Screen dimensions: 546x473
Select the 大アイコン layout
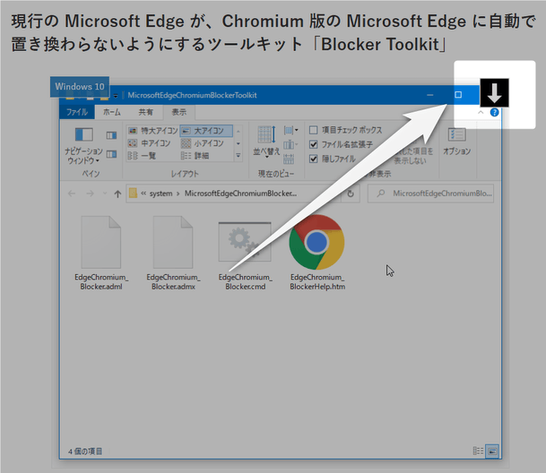tap(206, 131)
